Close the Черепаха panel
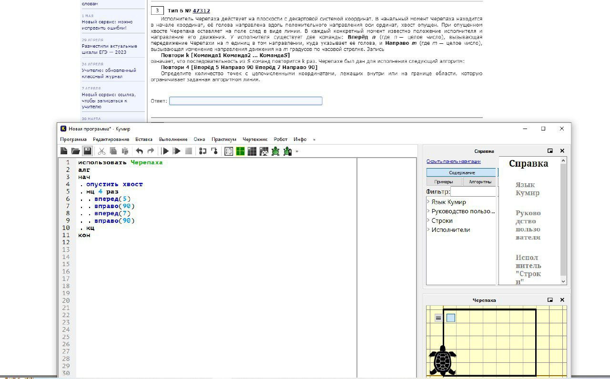Image resolution: width=610 pixels, height=379 pixels. (x=562, y=300)
